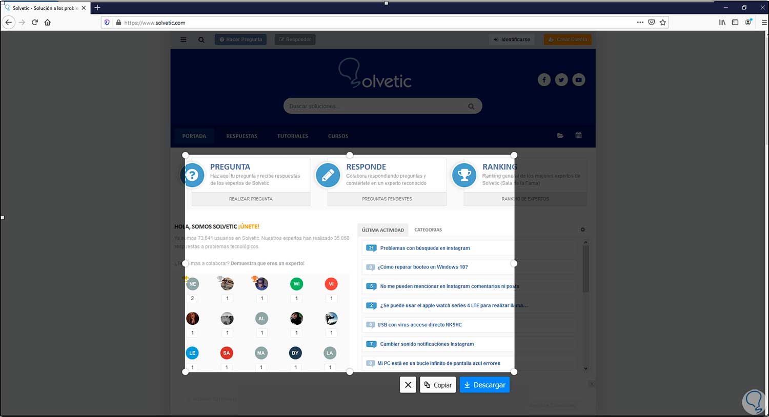The width and height of the screenshot is (769, 417).
Task: Open the Solvetic hamburger menu
Action: coord(183,39)
